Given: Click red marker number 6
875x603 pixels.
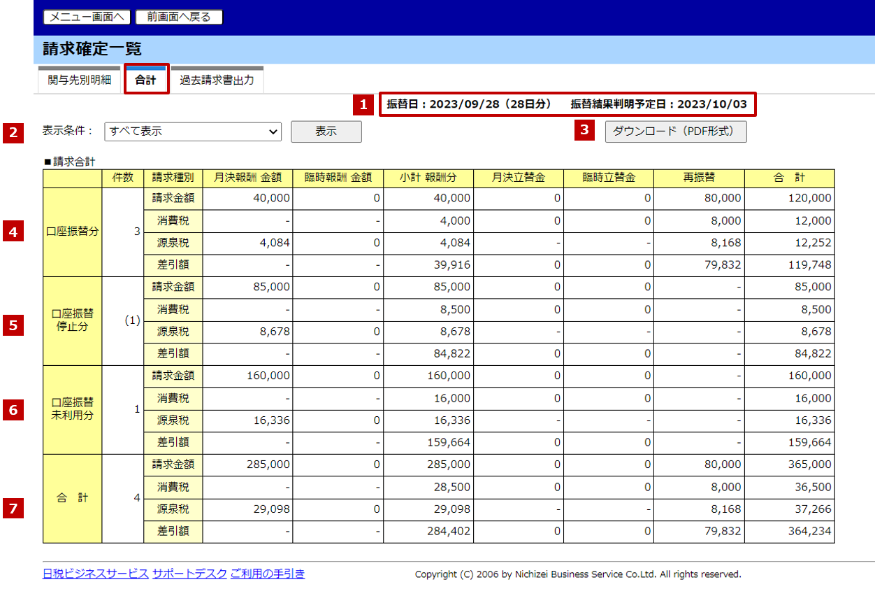Looking at the screenshot, I should 13,410.
